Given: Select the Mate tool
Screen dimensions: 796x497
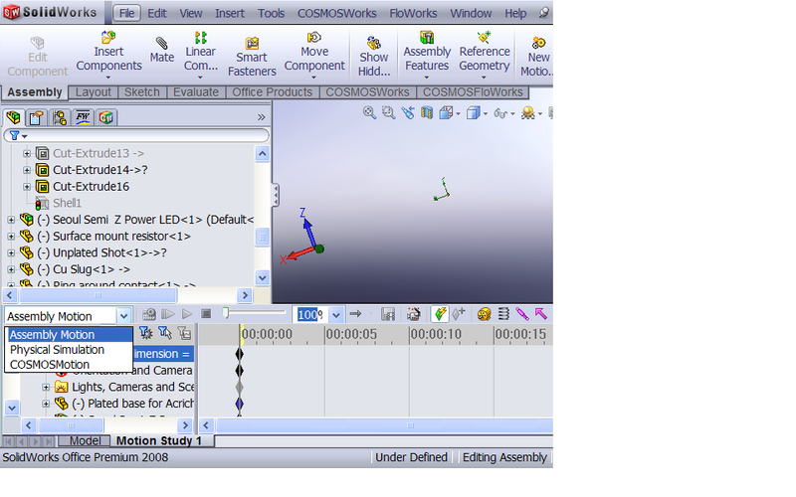Looking at the screenshot, I should pos(162,50).
